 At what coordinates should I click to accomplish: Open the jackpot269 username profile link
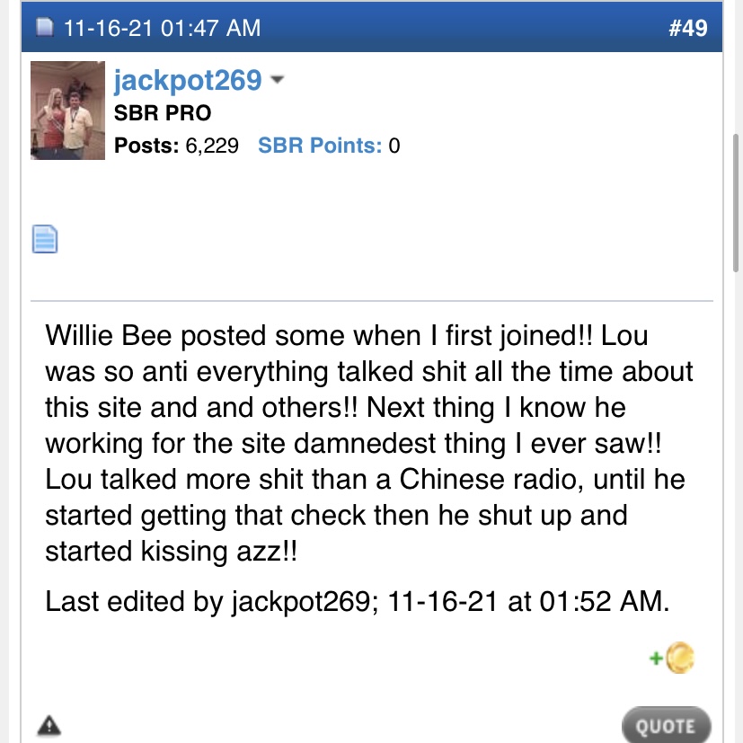[188, 80]
